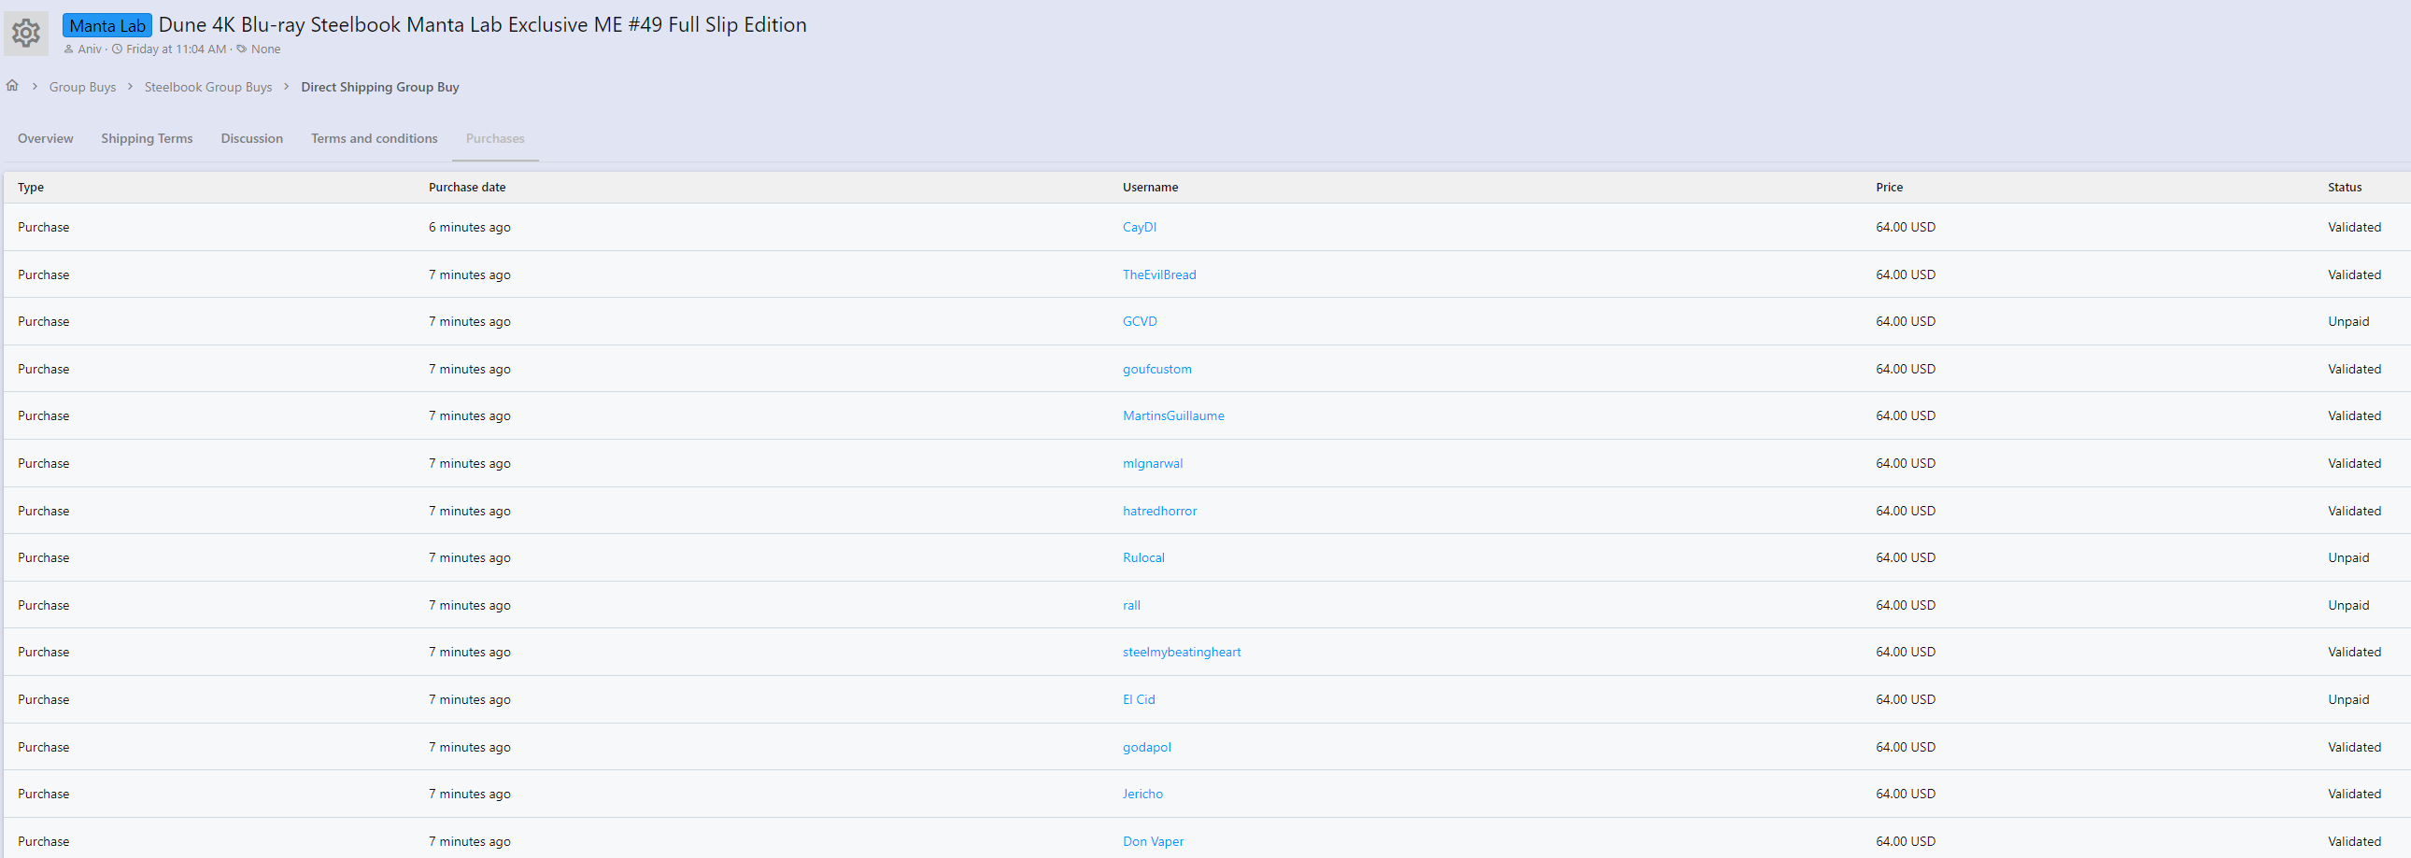2411x858 pixels.
Task: Open the Discussion tab
Action: [x=252, y=138]
